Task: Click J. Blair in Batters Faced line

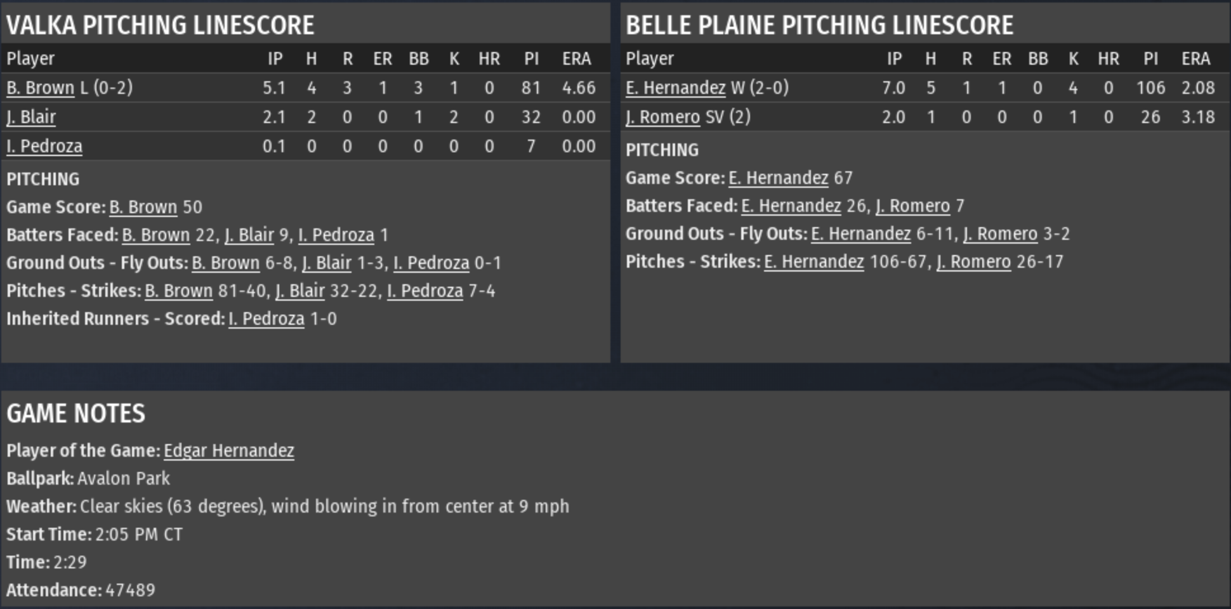Action: [x=249, y=235]
